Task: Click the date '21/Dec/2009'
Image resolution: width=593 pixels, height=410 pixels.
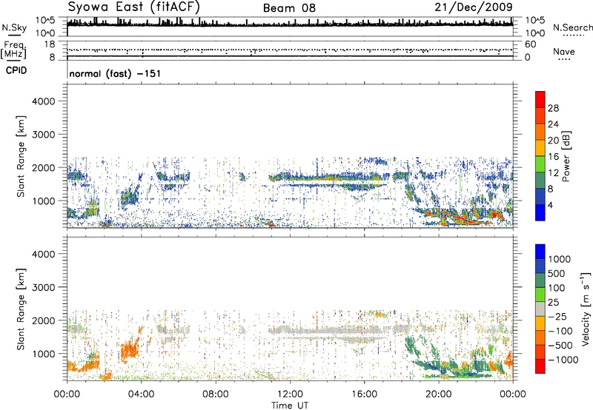Action: tap(474, 7)
